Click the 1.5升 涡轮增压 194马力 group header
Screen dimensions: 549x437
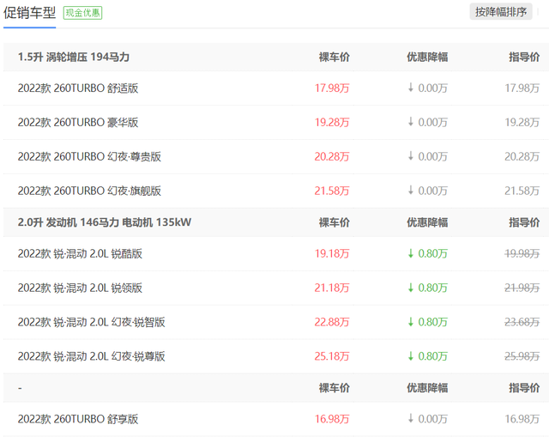74,57
